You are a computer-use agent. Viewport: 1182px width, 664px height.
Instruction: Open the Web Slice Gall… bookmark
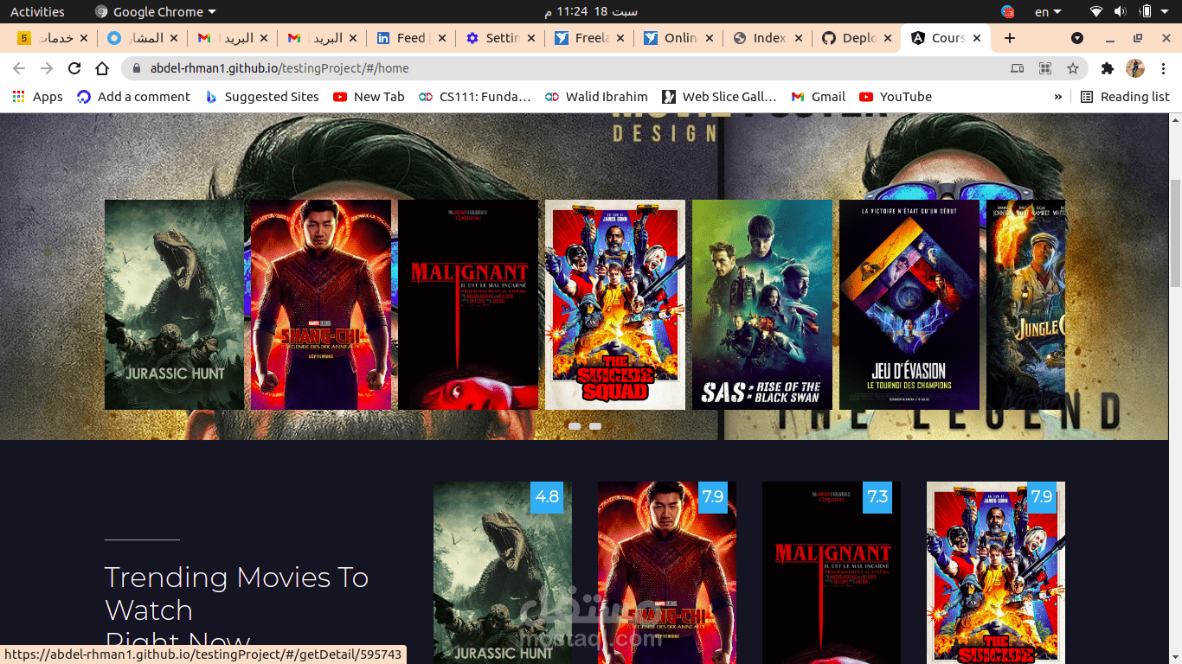coord(719,97)
